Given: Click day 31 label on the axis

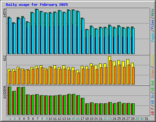Looking at the screenshot, I should (146, 119).
